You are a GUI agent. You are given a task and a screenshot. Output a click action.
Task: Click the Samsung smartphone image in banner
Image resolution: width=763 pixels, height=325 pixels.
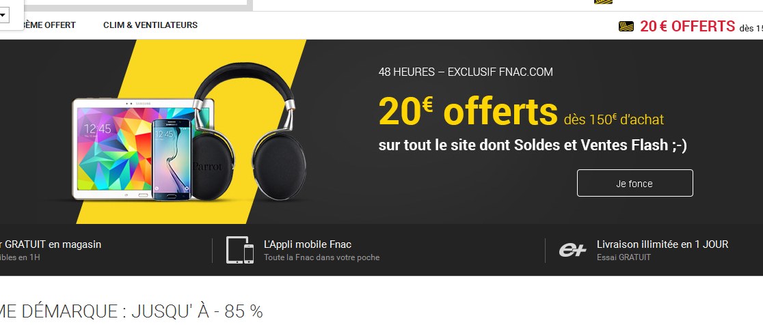click(x=172, y=159)
